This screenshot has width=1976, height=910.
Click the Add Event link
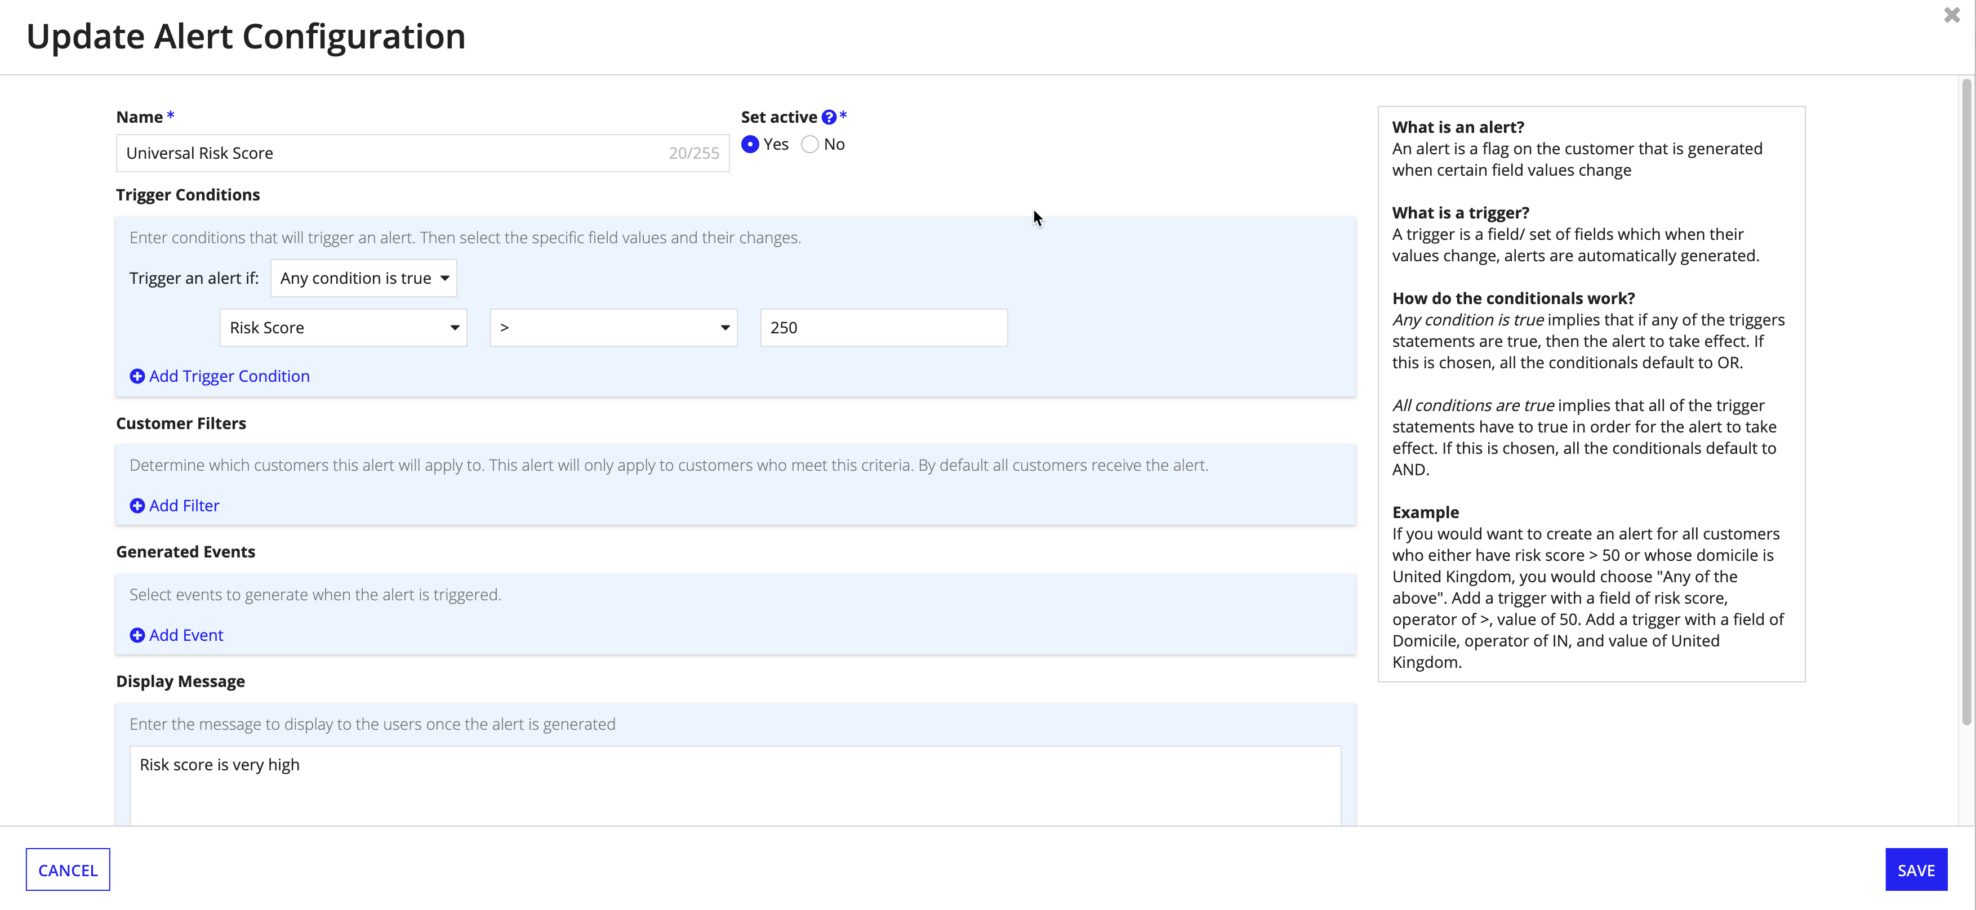point(186,636)
